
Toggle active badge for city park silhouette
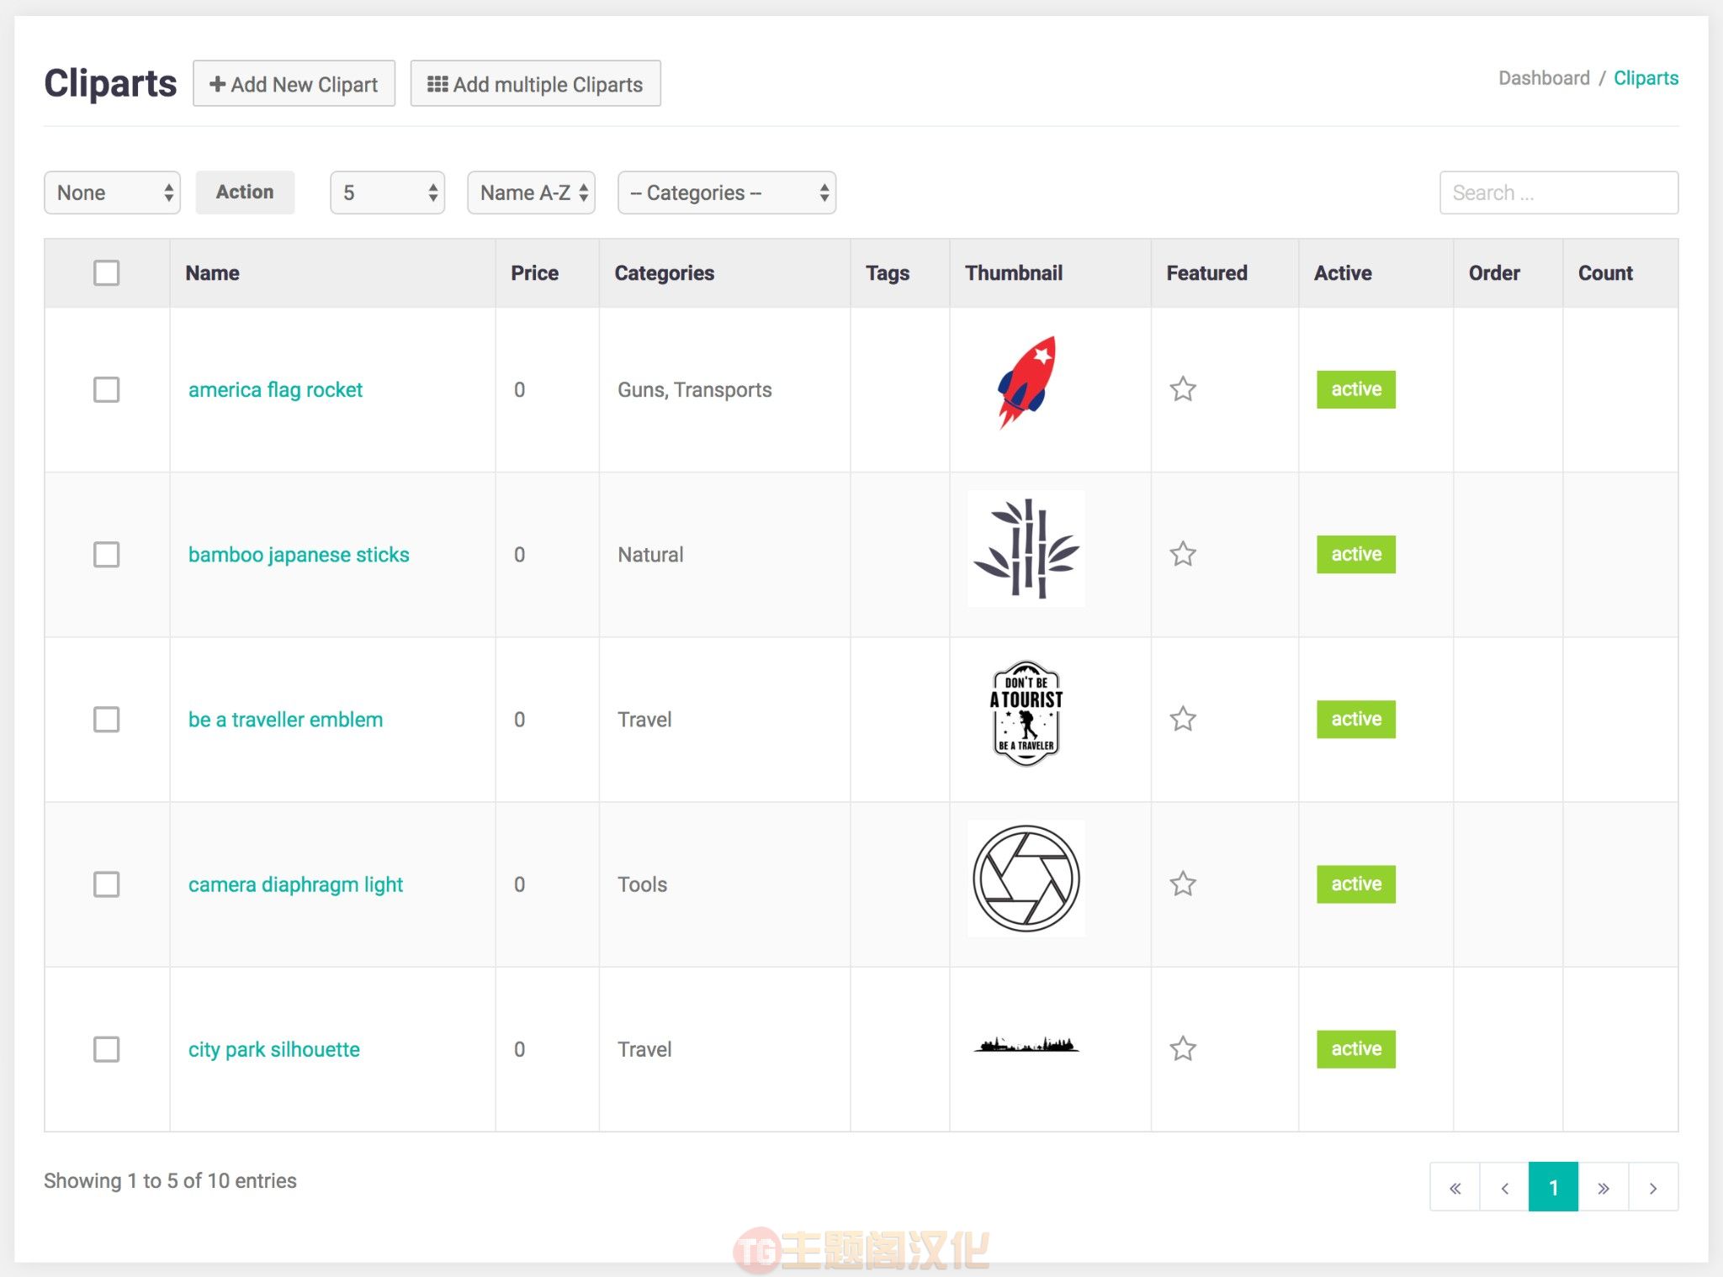[x=1355, y=1048]
